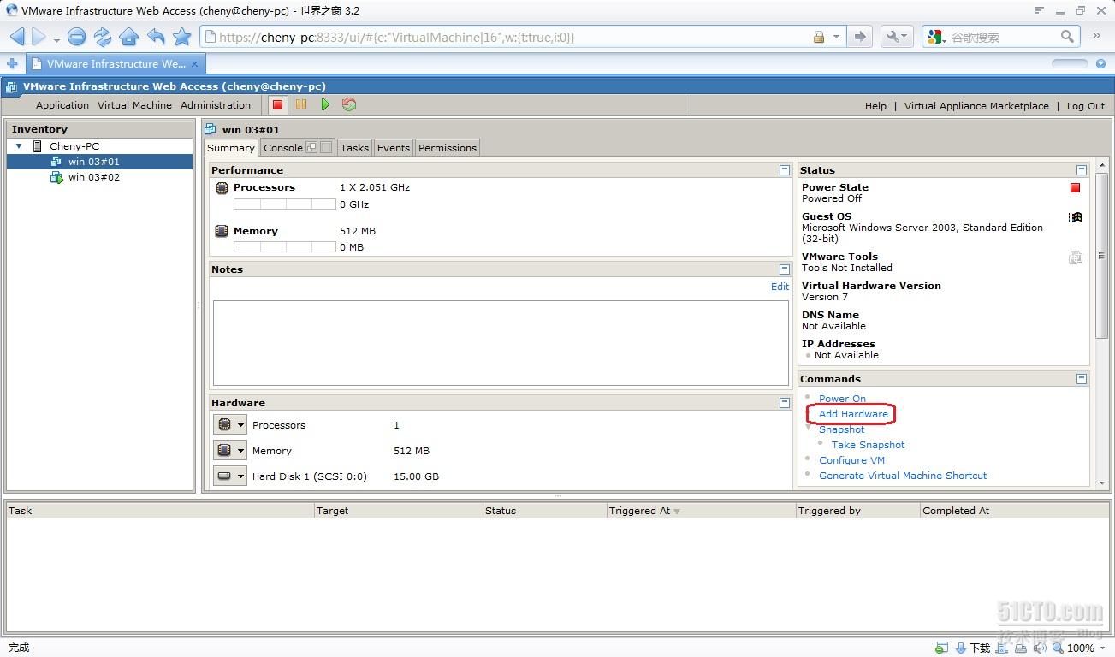Collapse the Notes panel
The height and width of the screenshot is (657, 1115).
tap(785, 269)
